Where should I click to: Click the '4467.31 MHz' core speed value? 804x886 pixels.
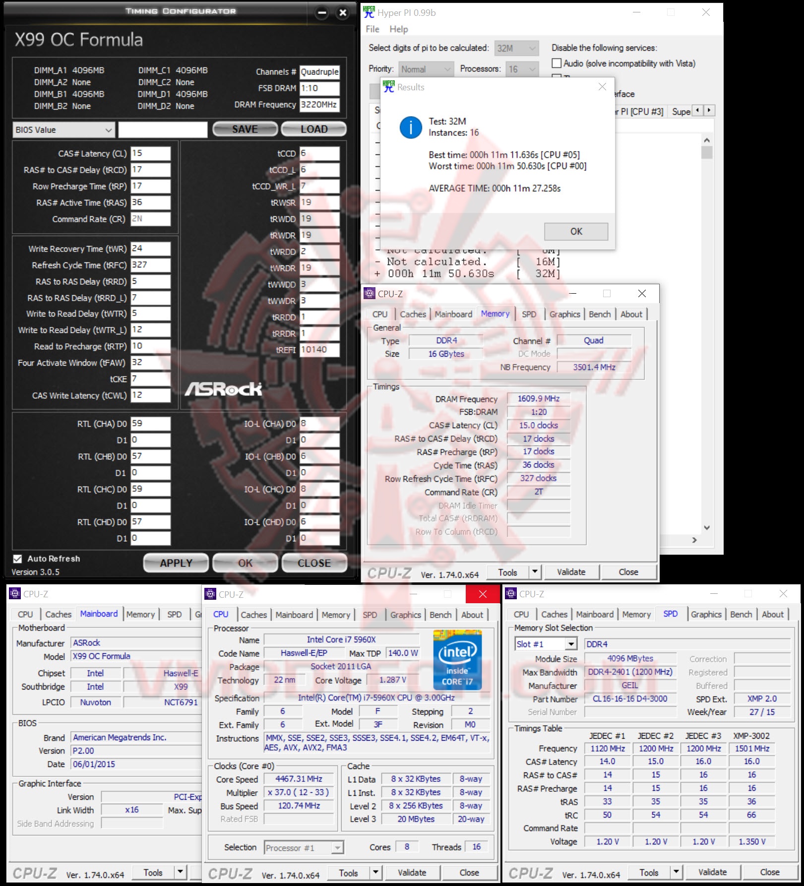click(299, 779)
